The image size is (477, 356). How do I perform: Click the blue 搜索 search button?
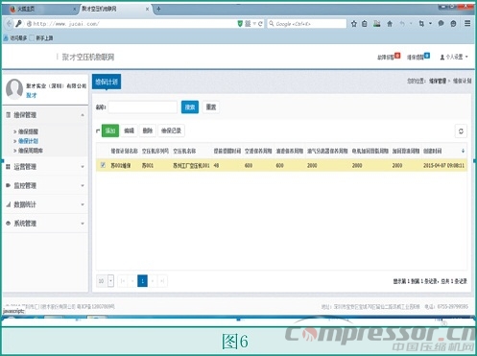tap(190, 107)
